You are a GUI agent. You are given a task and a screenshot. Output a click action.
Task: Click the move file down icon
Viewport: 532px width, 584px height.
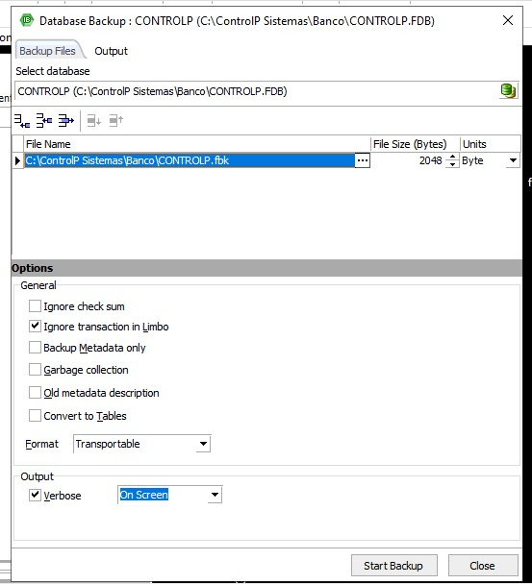[x=94, y=121]
